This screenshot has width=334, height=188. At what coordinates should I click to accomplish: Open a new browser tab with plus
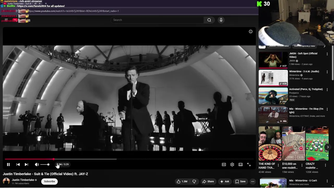46,4
